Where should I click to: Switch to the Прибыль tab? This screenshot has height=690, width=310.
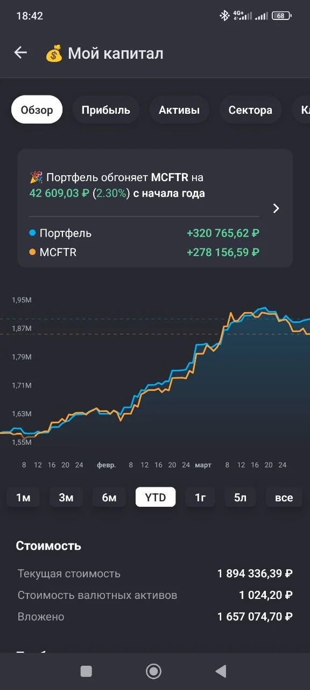[106, 110]
